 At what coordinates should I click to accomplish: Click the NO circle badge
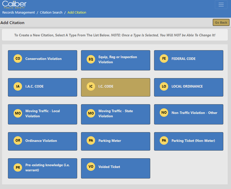coord(164,113)
